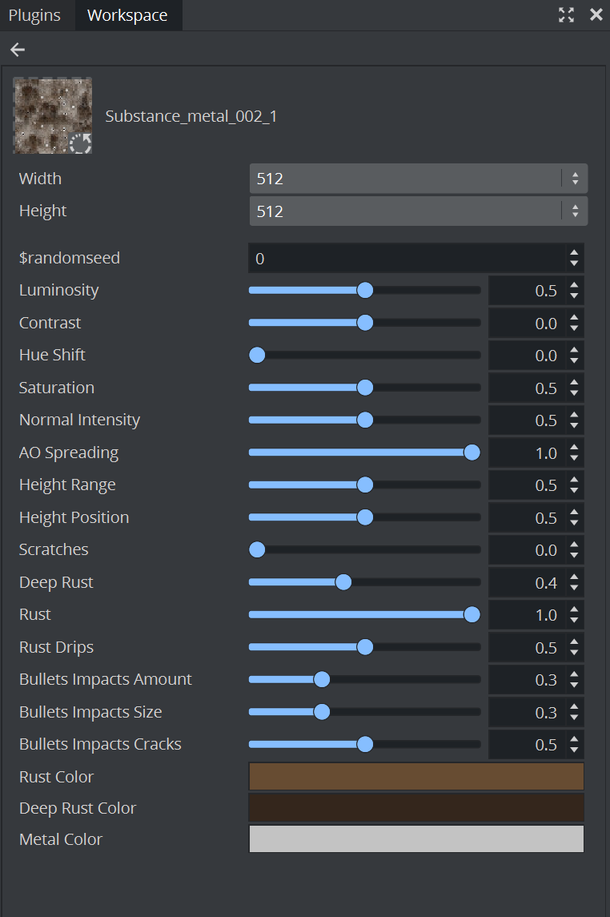610x917 pixels.
Task: Click the back arrow icon
Action: click(x=18, y=50)
